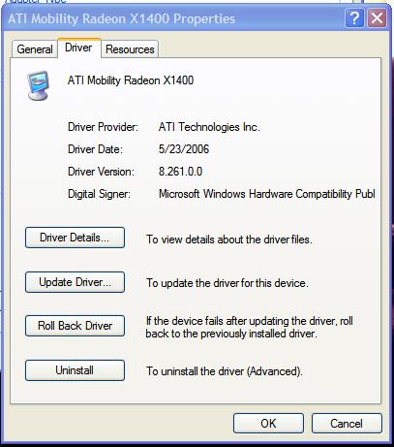Switch to the General tab
The width and height of the screenshot is (394, 447).
(x=35, y=49)
